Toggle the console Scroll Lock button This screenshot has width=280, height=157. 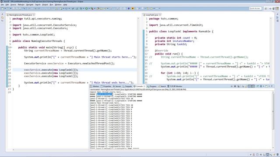(x=246, y=86)
